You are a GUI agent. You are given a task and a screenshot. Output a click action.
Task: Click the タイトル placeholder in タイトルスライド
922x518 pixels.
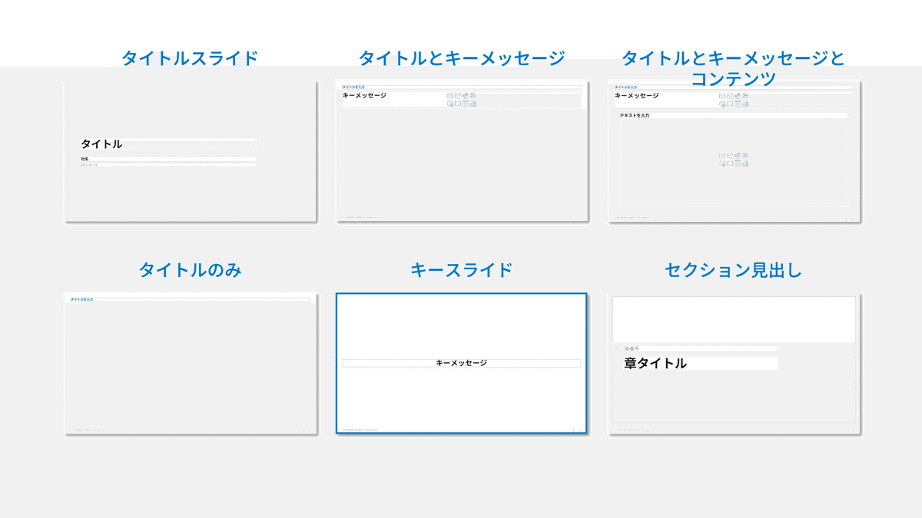pyautogui.click(x=167, y=144)
